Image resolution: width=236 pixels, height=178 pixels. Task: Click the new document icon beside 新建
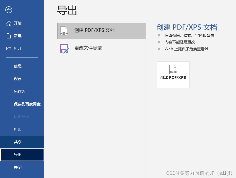[x=8, y=36]
